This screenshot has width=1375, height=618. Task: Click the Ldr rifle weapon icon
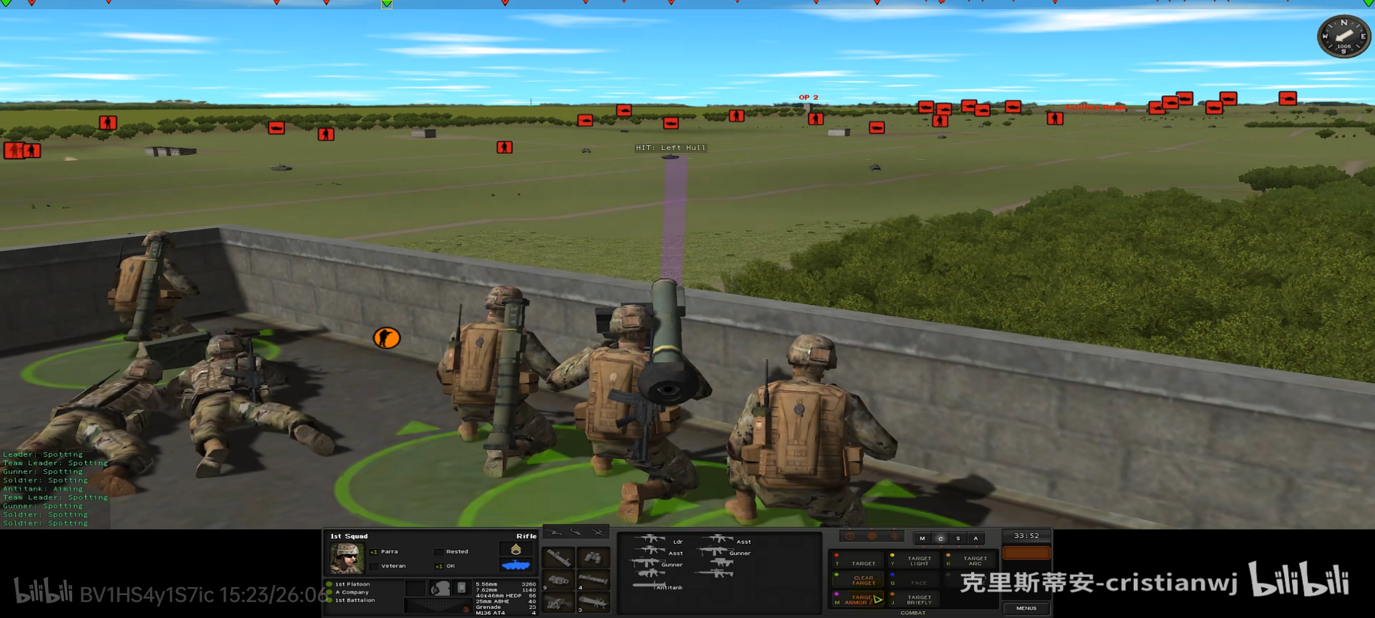coord(649,538)
